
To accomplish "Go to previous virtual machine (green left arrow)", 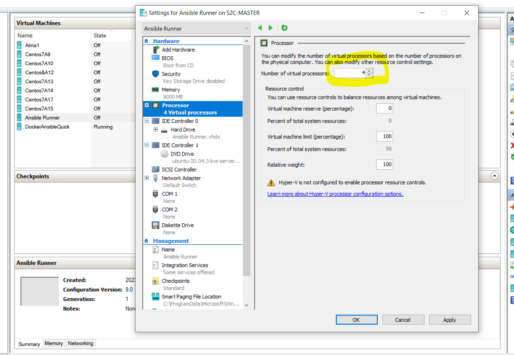I will point(260,28).
